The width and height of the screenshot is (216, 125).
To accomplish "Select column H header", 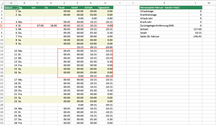I will [105, 3].
